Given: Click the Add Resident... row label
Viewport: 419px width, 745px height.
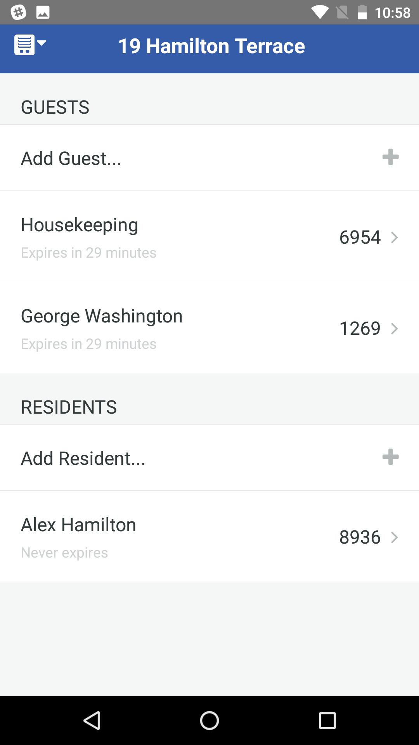Looking at the screenshot, I should [x=83, y=458].
